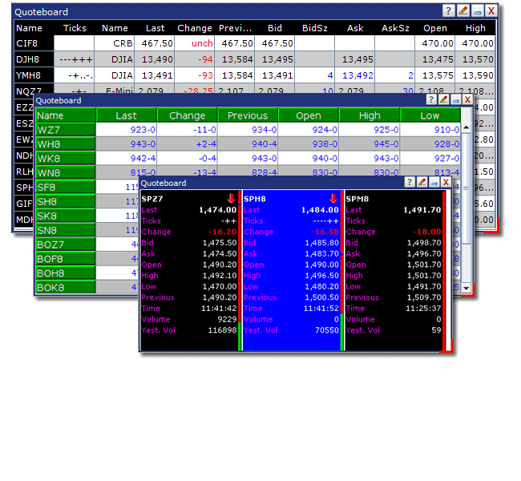Open help in the back Quoteboard window
The height and width of the screenshot is (481, 521).
click(x=448, y=11)
